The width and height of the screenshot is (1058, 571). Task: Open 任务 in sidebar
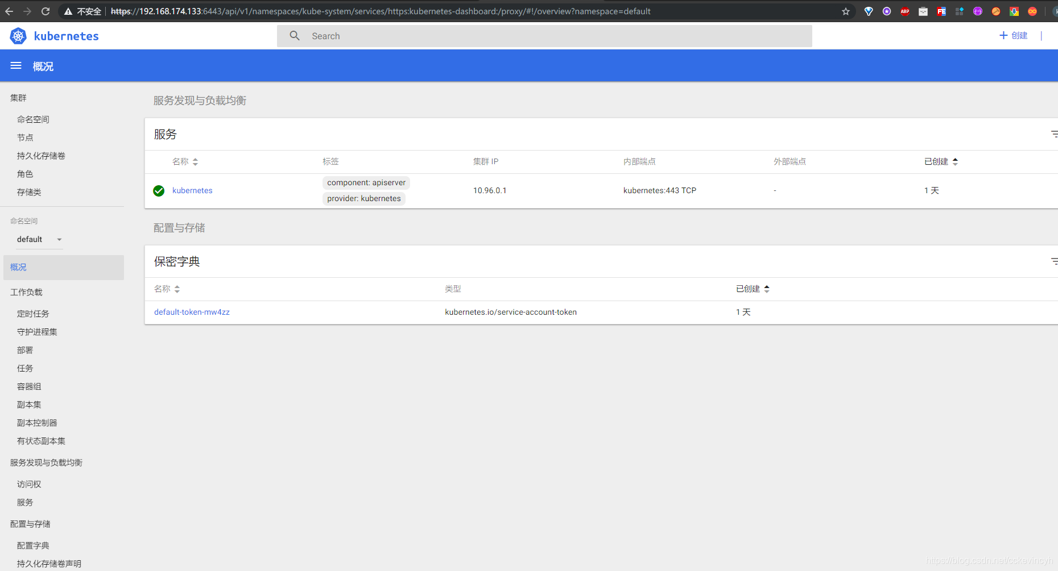tap(25, 368)
